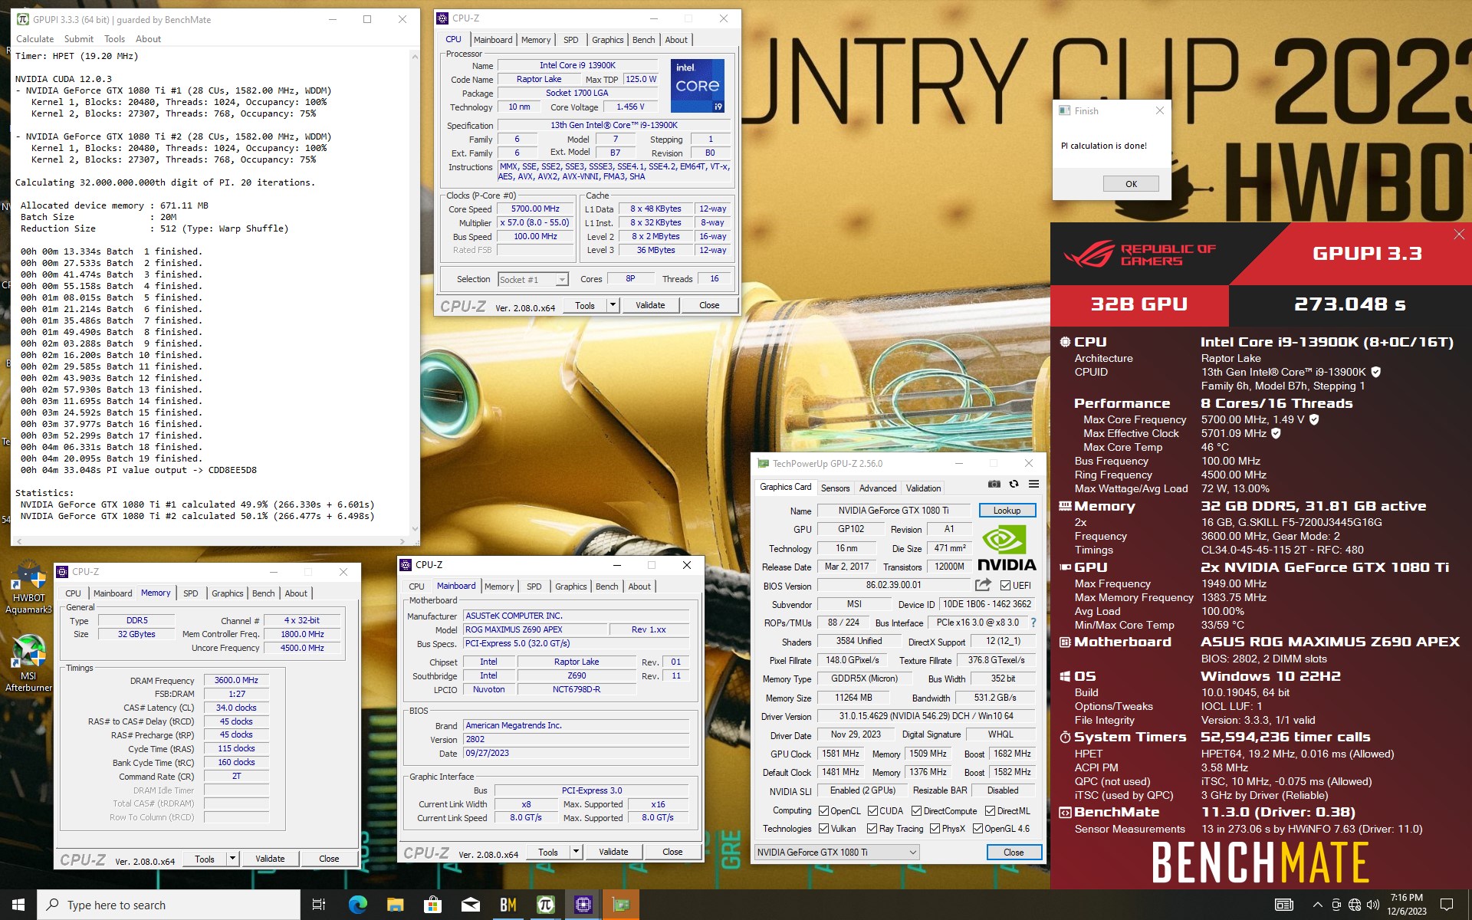This screenshot has height=920, width=1472.
Task: Click Validate in top CPU-Z window
Action: (x=650, y=305)
